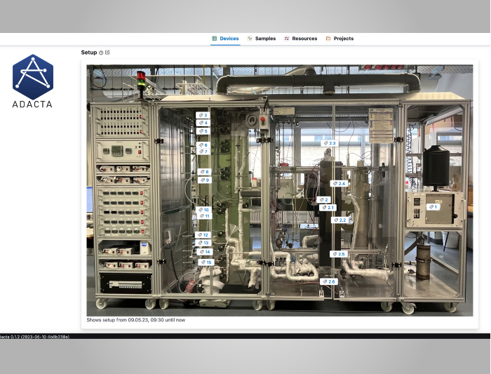491x374 pixels.
Task: Go to the Projects tab
Action: 339,39
